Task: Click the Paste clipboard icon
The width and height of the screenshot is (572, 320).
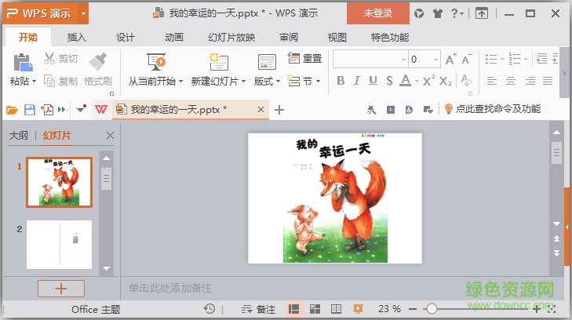Action: [23, 62]
